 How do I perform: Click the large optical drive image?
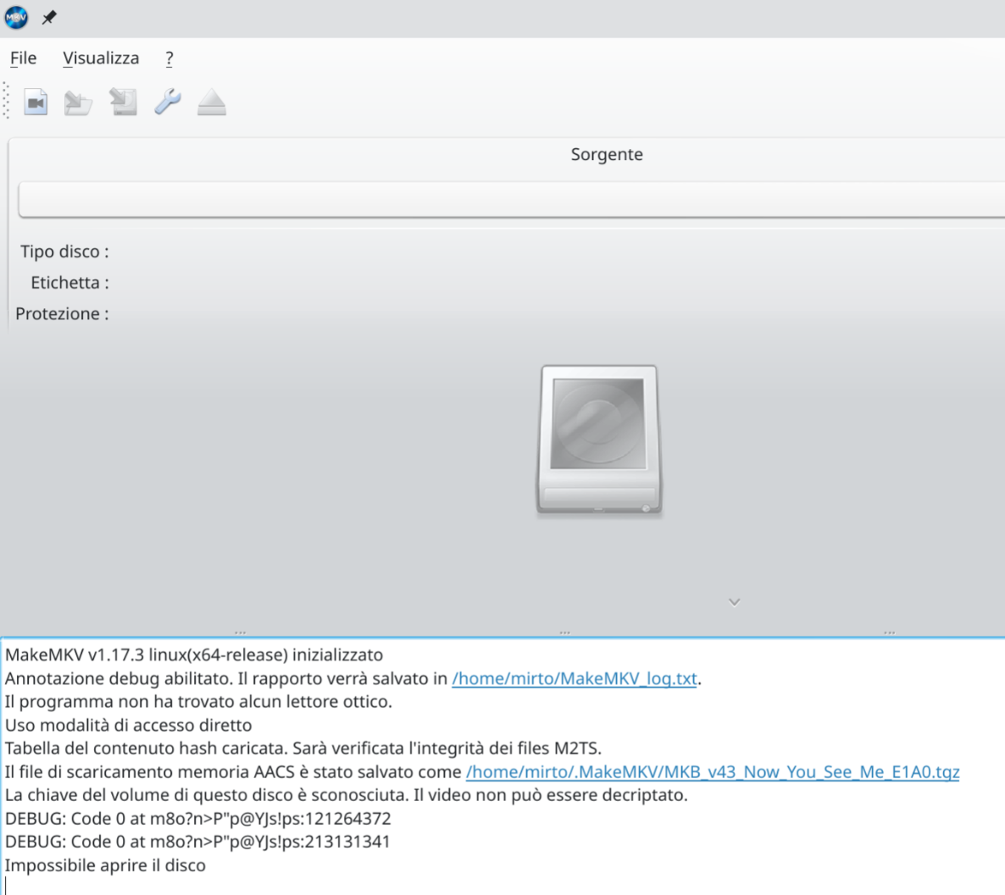pos(599,441)
